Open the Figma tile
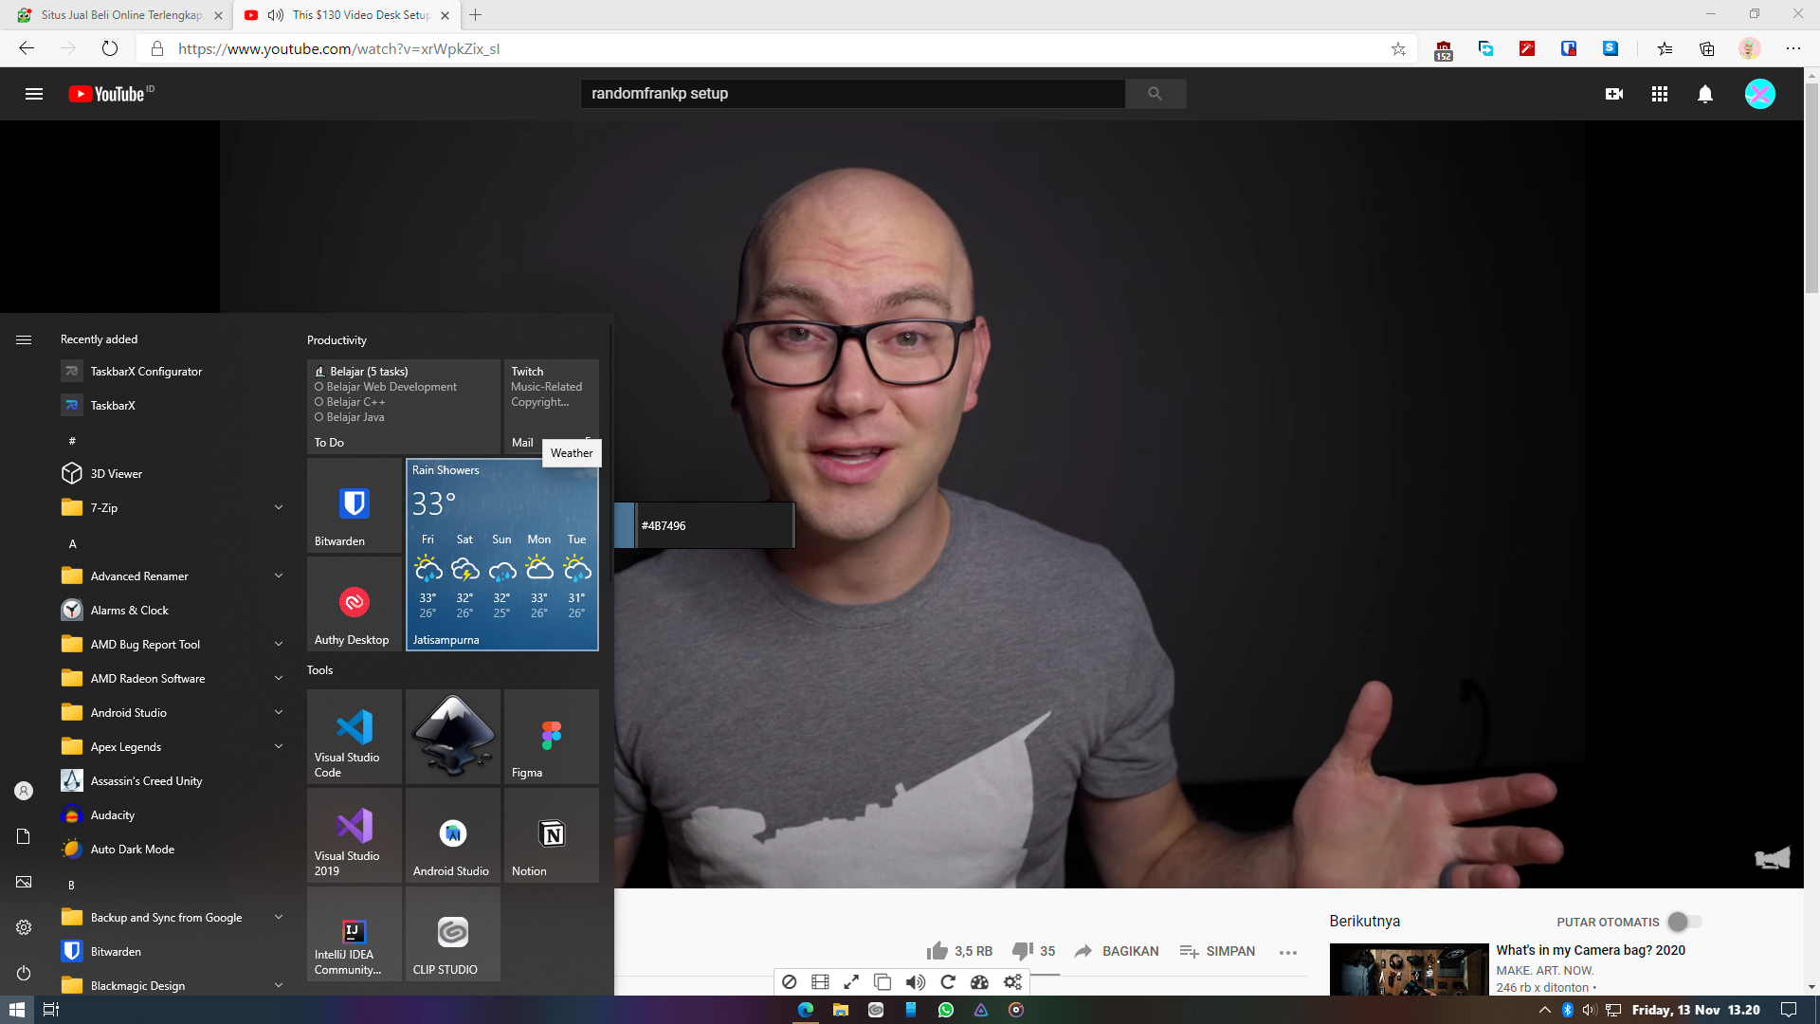The image size is (1820, 1024). [552, 737]
